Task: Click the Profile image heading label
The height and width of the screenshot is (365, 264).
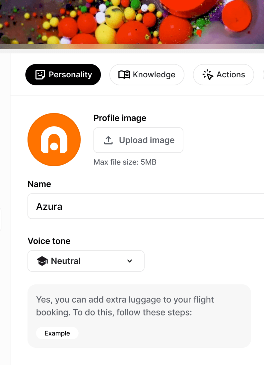Action: 120,118
